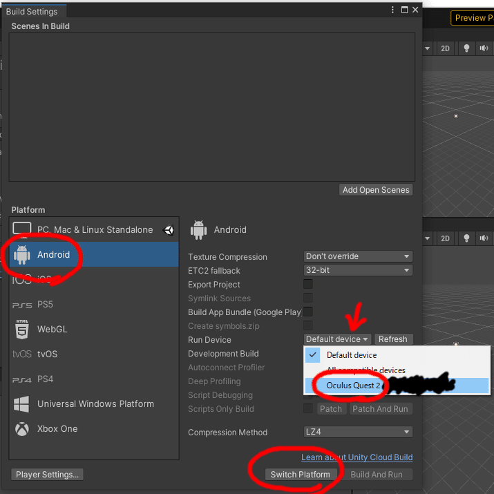This screenshot has width=494, height=494.
Task: Open the Texture Compression dropdown
Action: 358,256
